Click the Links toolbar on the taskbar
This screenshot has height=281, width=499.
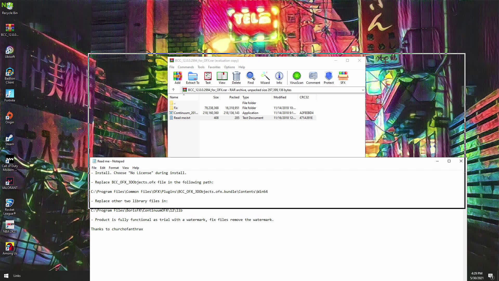[17, 276]
